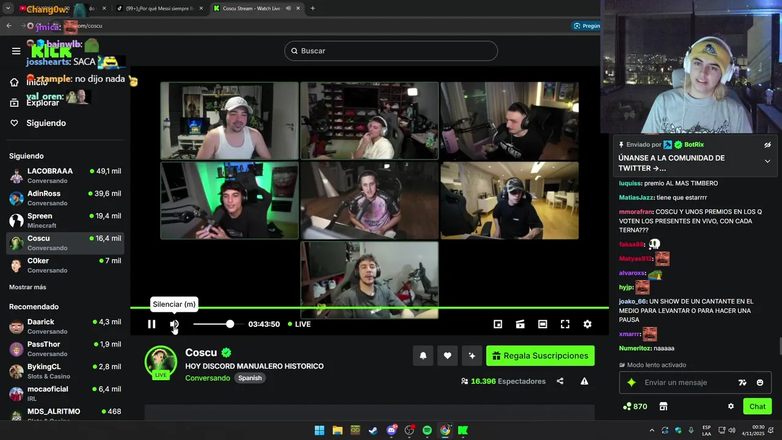This screenshot has width=782, height=440.
Task: Click username mmorafran in chat
Action: [x=635, y=212]
